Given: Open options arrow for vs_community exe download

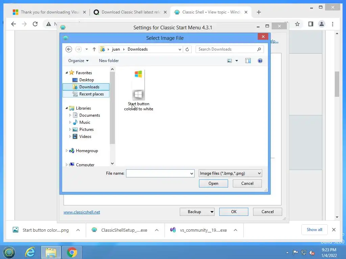Looking at the screenshot, I should pos(236,230).
